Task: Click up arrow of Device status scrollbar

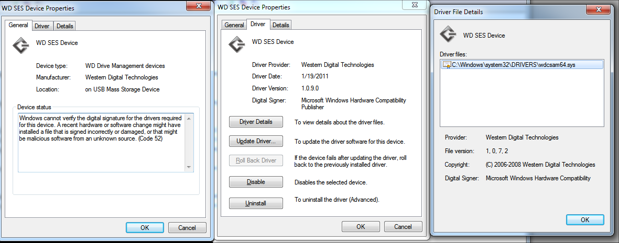Action: (189, 118)
